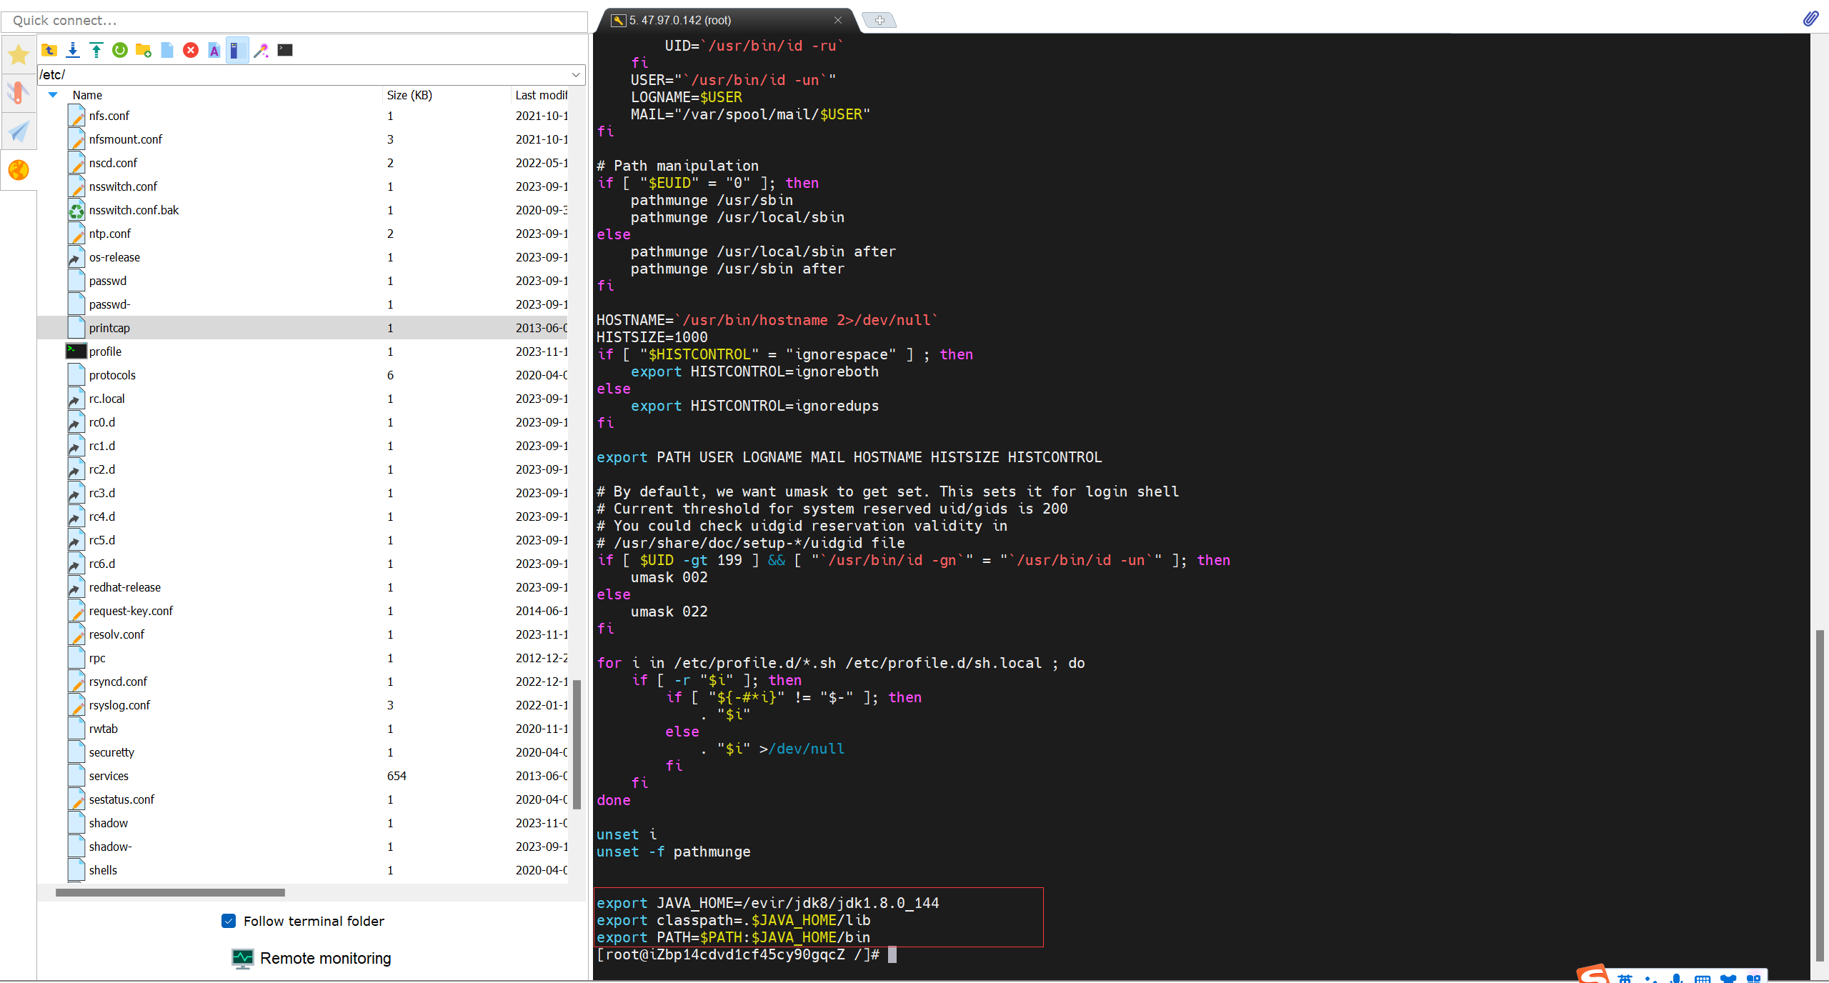The height and width of the screenshot is (983, 1829).
Task: Uncheck Follow terminal folder checkbox
Action: [229, 921]
